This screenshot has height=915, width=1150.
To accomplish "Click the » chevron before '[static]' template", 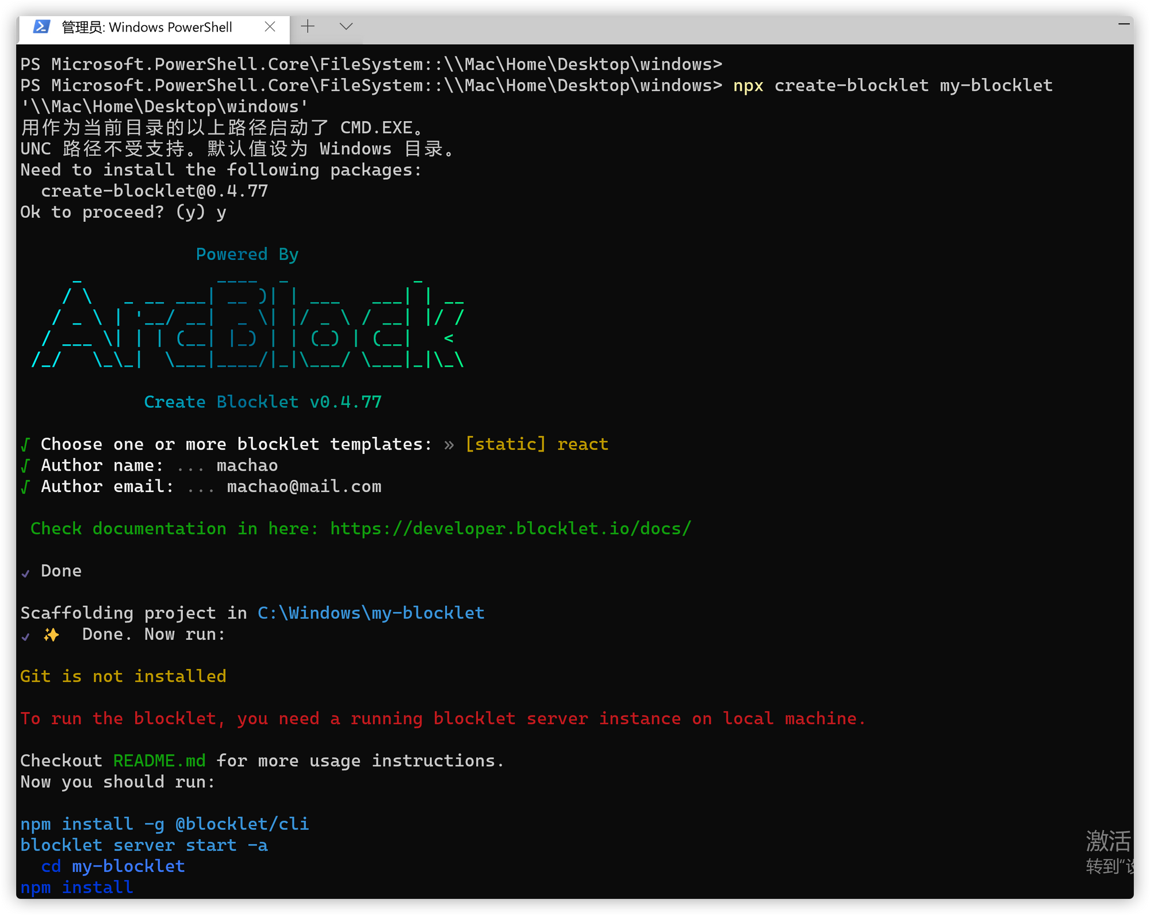I will [448, 444].
